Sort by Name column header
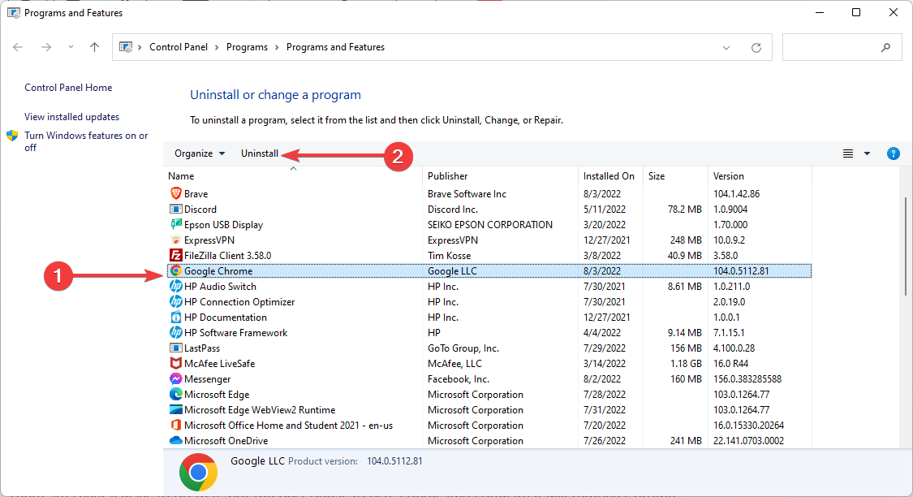 pyautogui.click(x=294, y=176)
